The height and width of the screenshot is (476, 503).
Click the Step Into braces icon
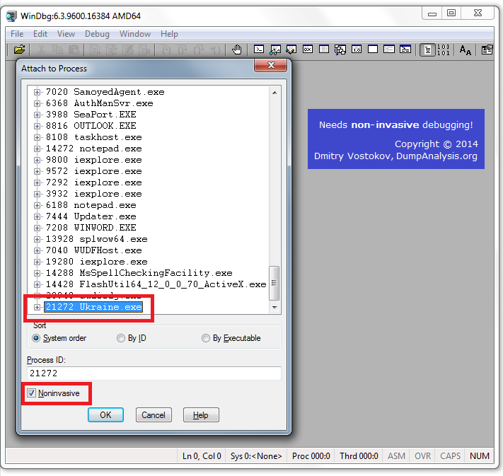[166, 50]
